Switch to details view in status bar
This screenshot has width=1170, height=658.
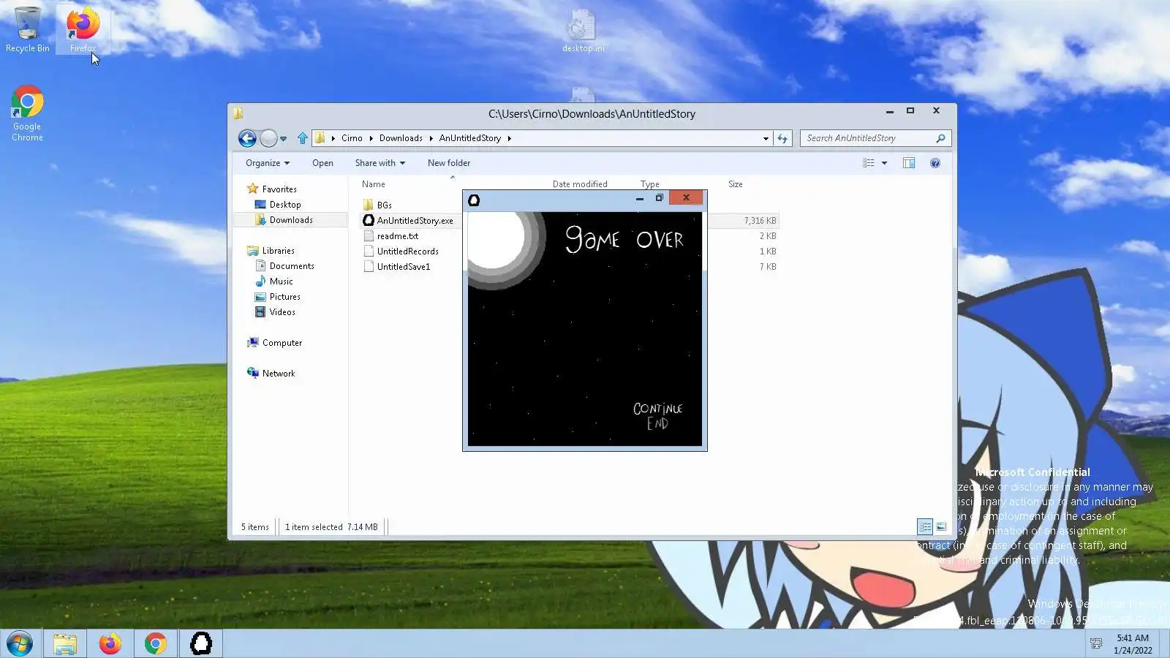[925, 526]
